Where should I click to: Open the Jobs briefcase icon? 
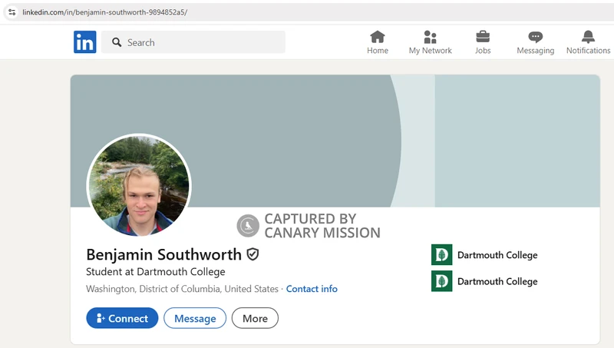point(483,37)
